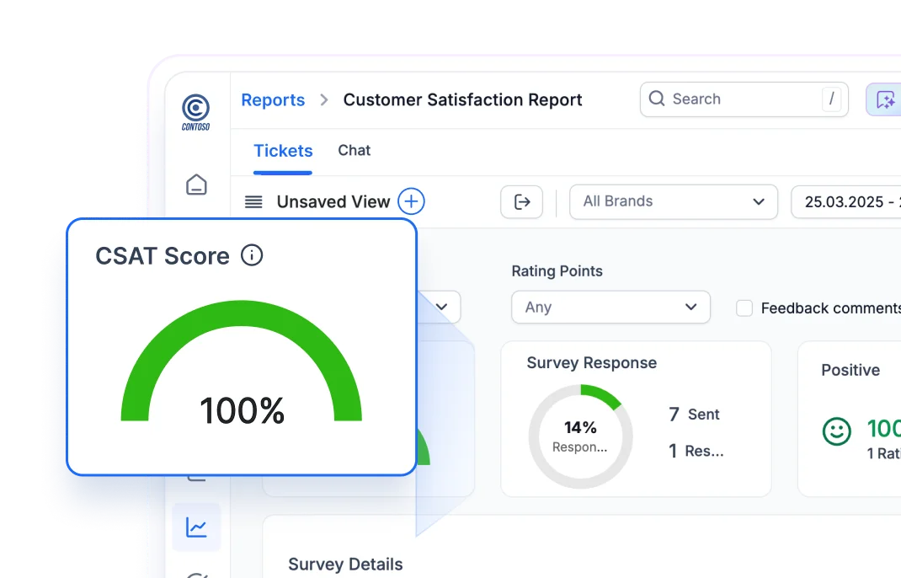Screen dimensions: 901x578
Task: Switch to the Chat tab
Action: [354, 150]
